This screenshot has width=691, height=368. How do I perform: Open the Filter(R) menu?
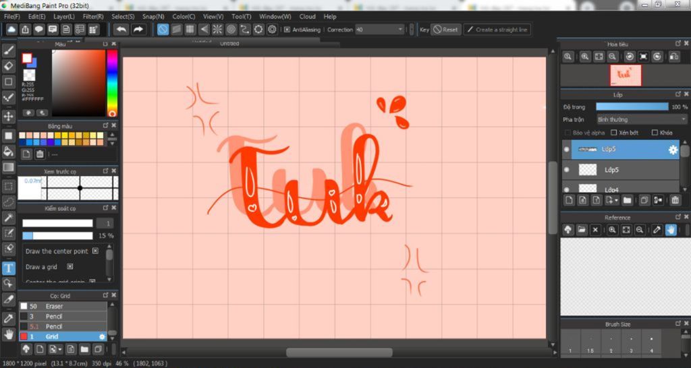(x=93, y=16)
